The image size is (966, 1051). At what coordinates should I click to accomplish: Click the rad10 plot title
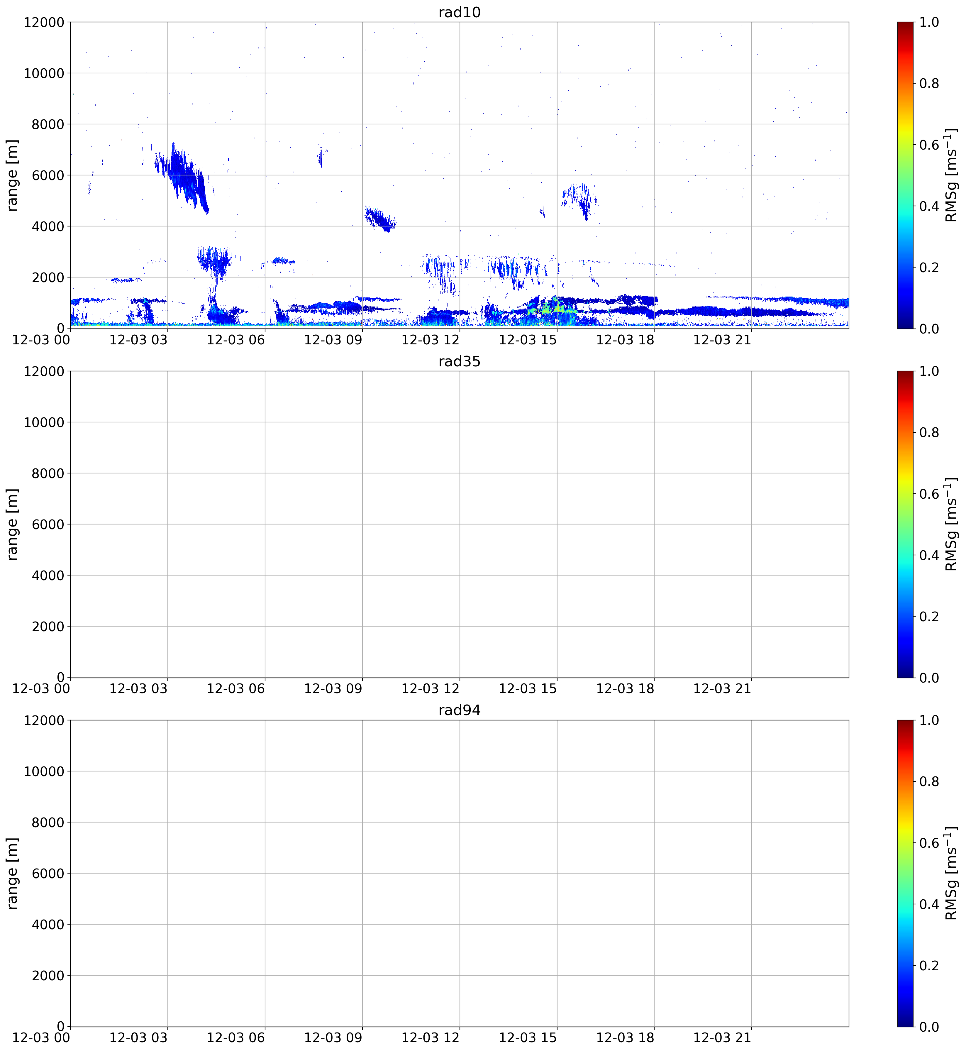[x=459, y=12]
